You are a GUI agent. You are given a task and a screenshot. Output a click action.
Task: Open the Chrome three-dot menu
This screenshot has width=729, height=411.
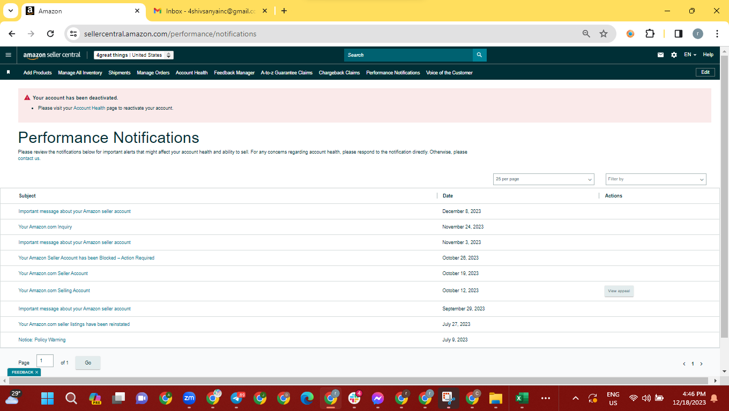[717, 34]
